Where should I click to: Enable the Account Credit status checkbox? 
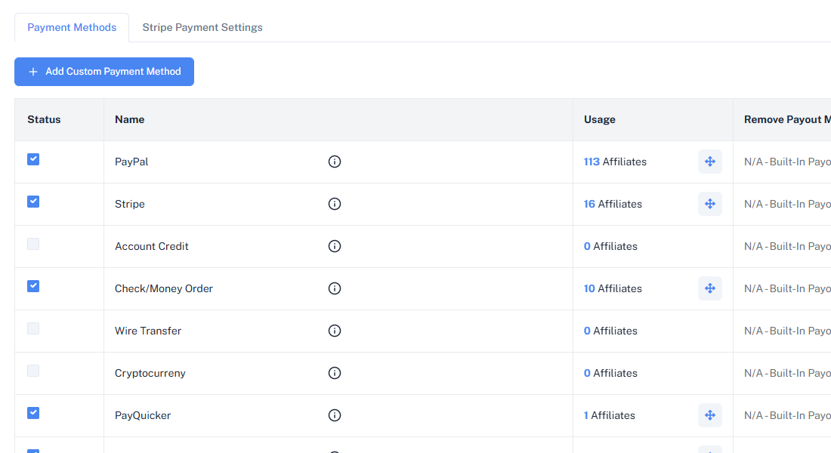[32, 244]
